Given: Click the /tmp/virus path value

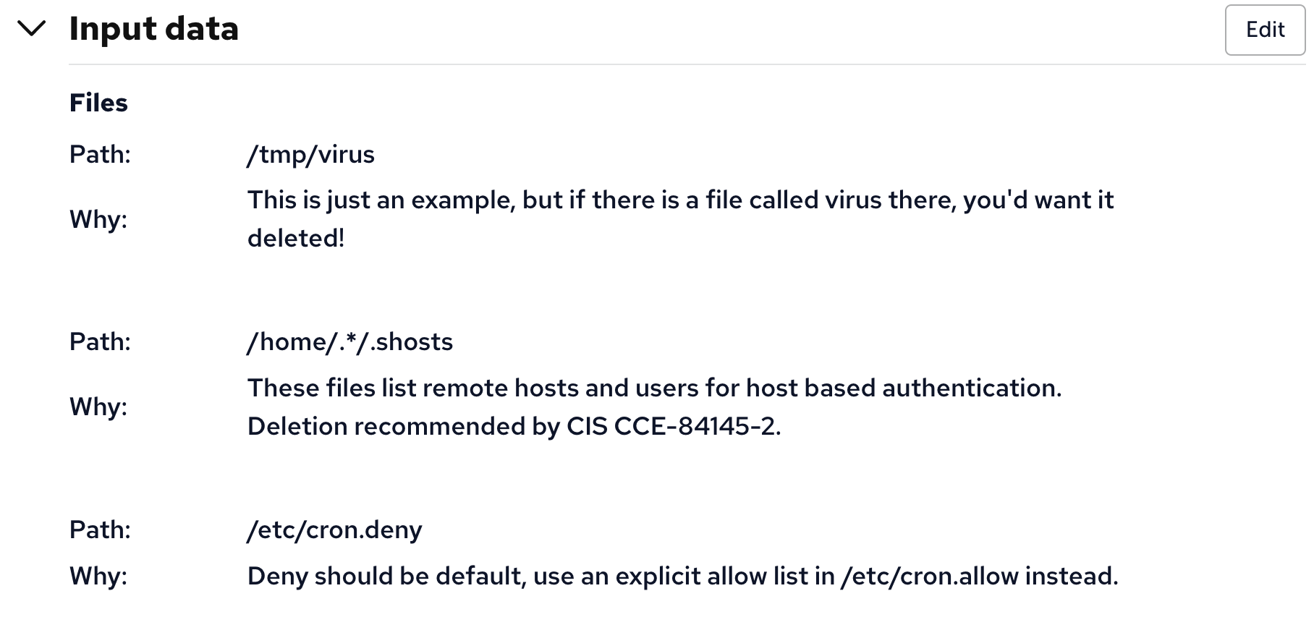Looking at the screenshot, I should [x=311, y=154].
